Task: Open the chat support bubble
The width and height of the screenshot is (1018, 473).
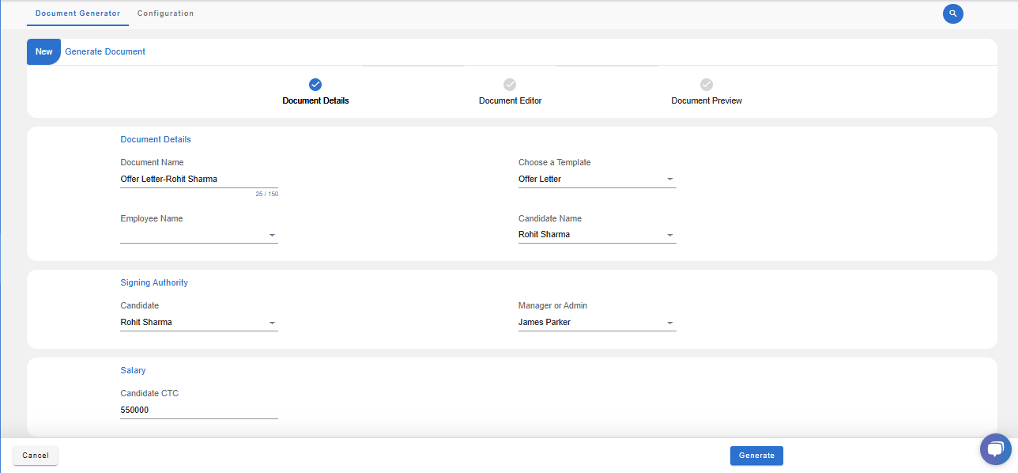Action: click(995, 449)
